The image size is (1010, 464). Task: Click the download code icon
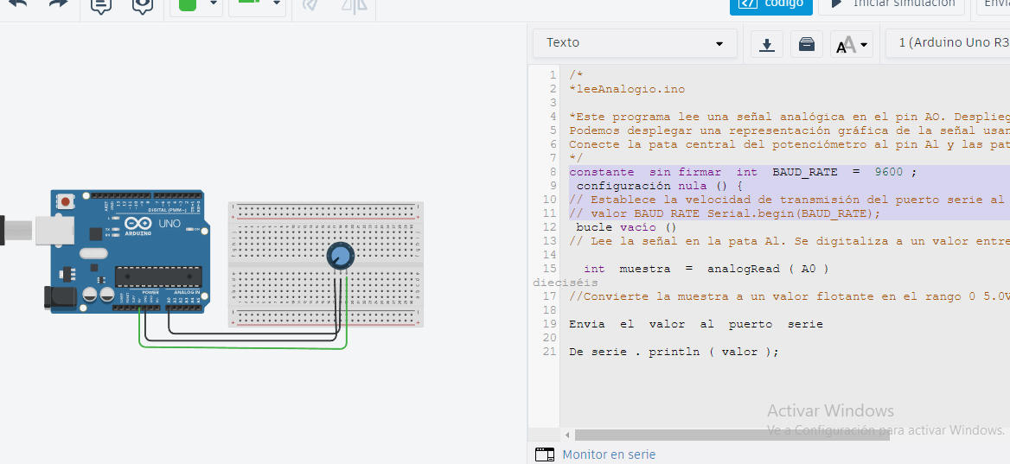766,44
